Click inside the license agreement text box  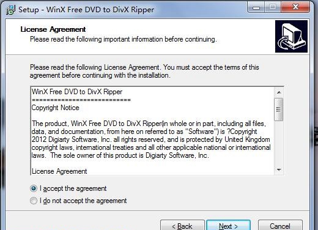pos(152,132)
